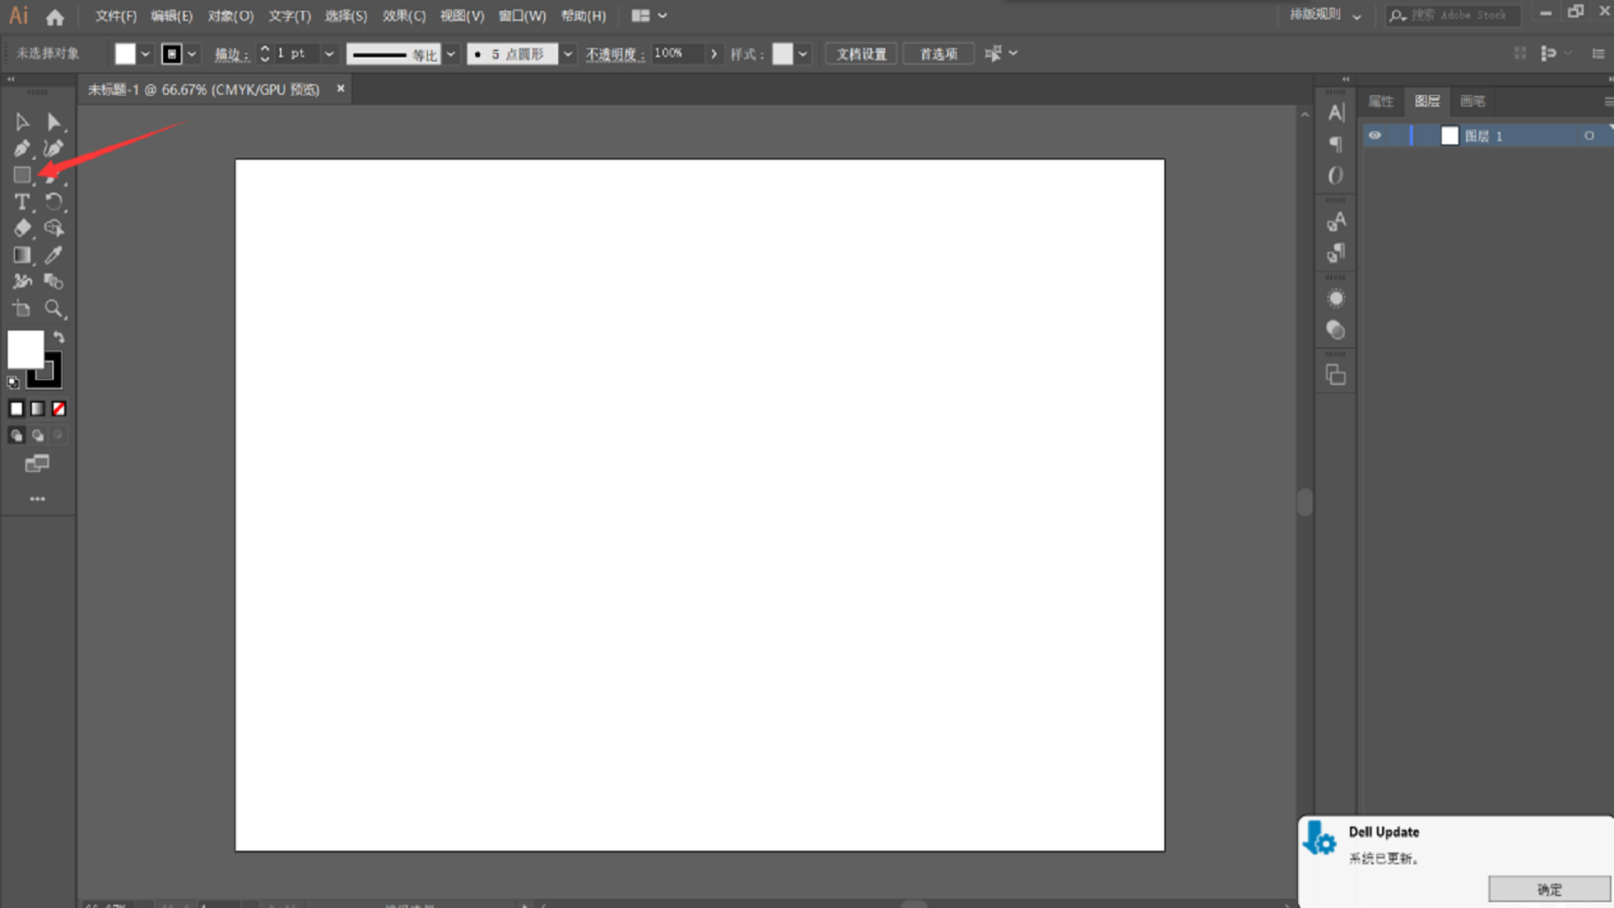Screen dimensions: 1614x908
Task: Switch to the 画笔 tab
Action: [1473, 102]
